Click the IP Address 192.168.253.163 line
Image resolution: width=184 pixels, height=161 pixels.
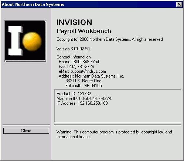(x=82, y=103)
